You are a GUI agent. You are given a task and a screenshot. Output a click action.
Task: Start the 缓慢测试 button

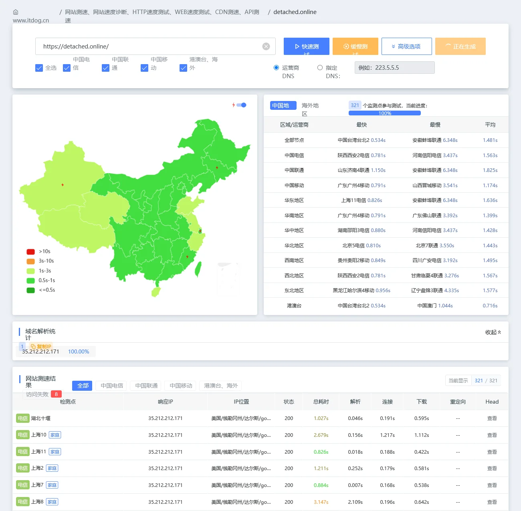click(x=355, y=46)
